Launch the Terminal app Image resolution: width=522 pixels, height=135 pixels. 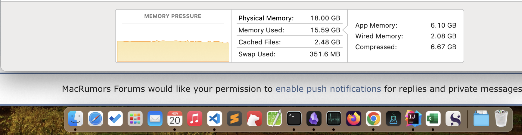click(294, 119)
